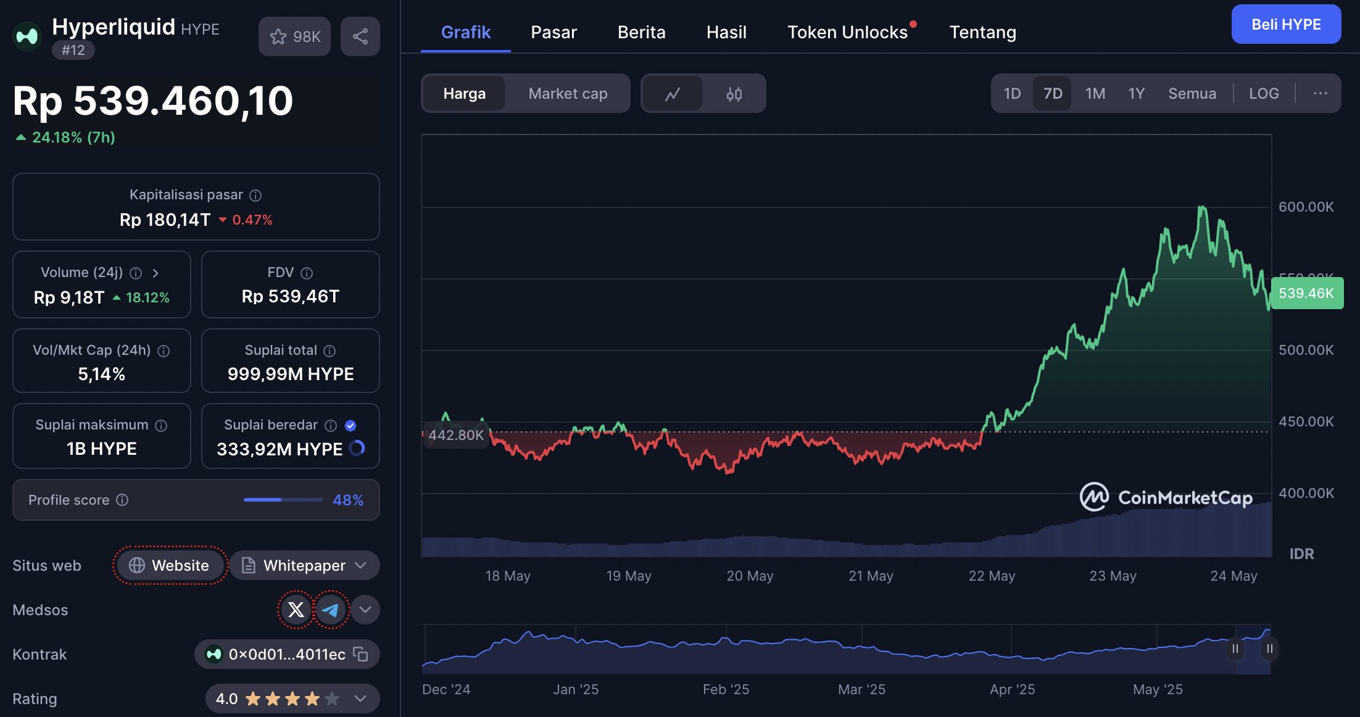
Task: Set chart range to 7D
Action: pos(1053,93)
